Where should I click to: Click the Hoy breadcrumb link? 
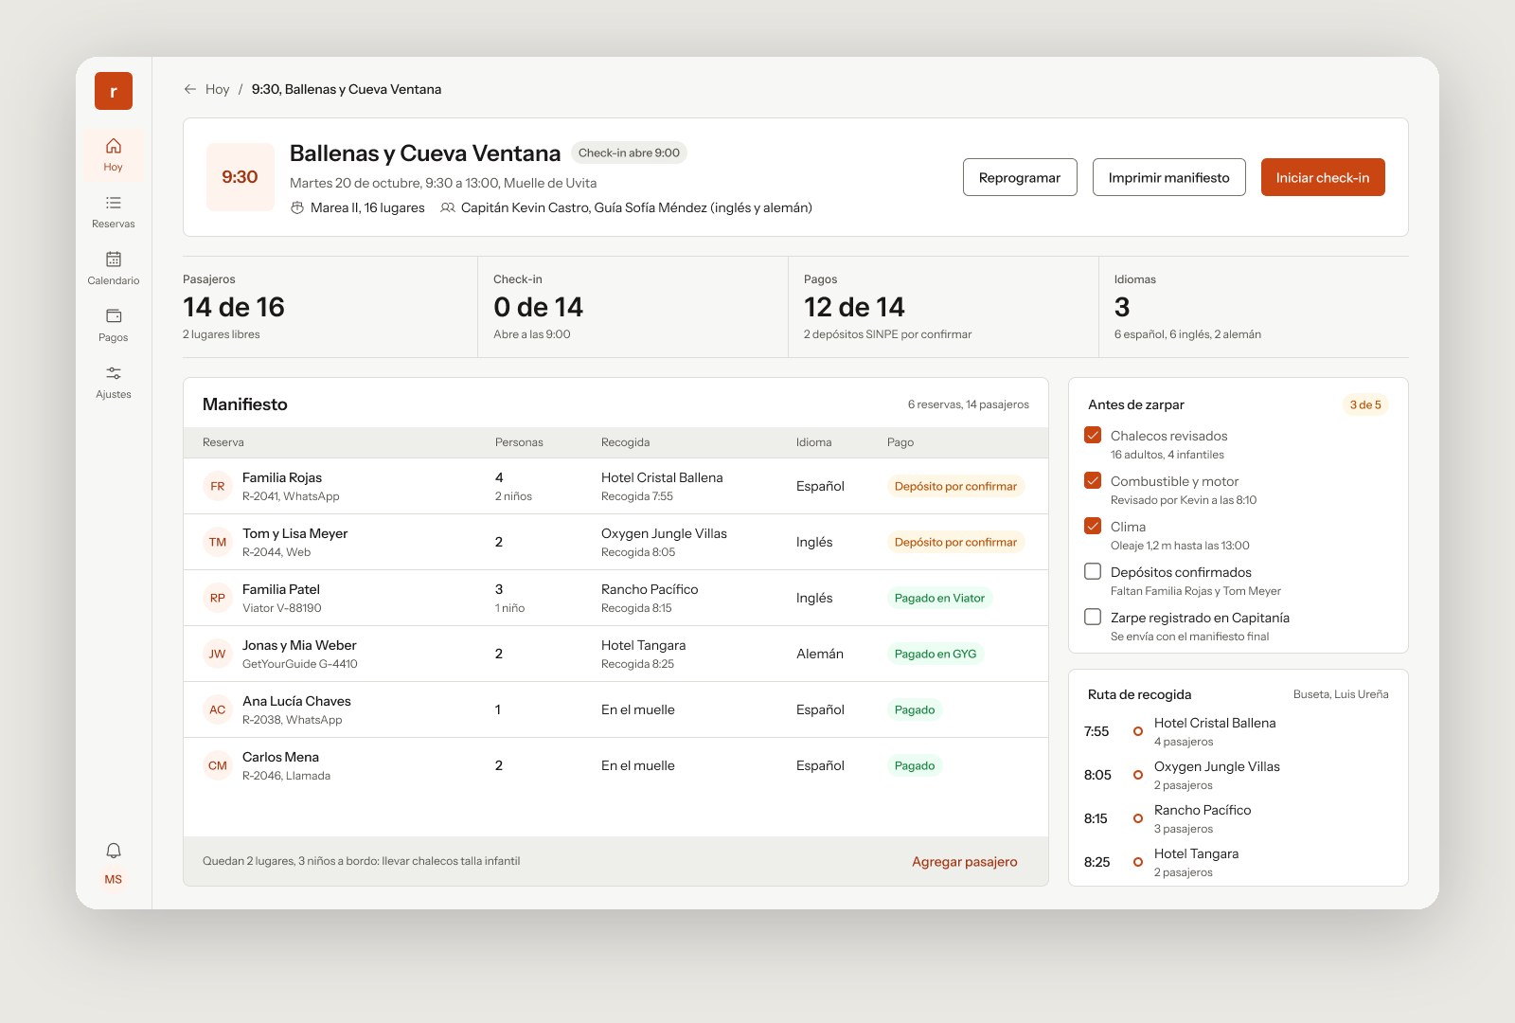coord(218,89)
